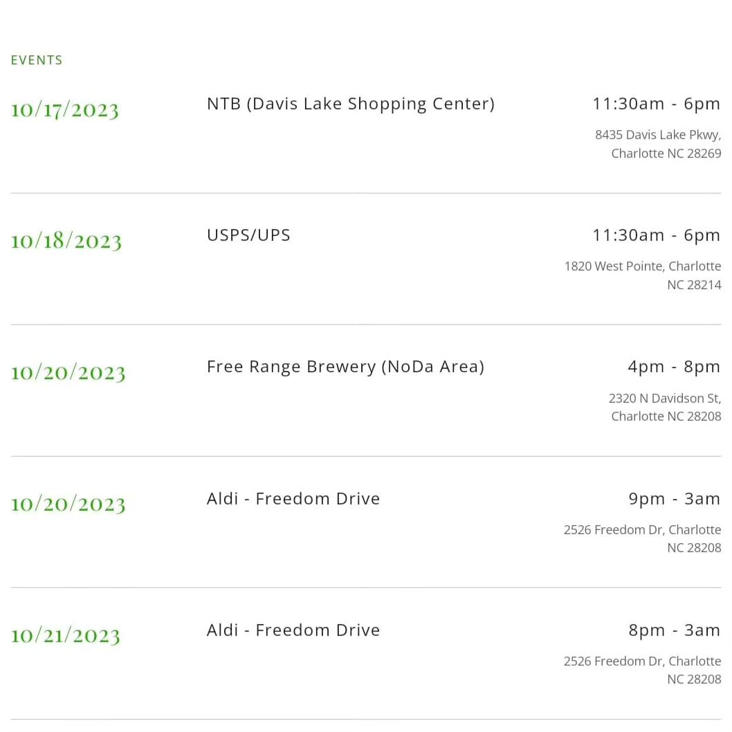The height and width of the screenshot is (732, 732).
Task: Click the 1820 West Pointe address
Action: (x=643, y=266)
